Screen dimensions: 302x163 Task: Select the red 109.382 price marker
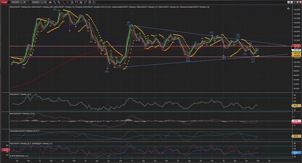coord(296,46)
